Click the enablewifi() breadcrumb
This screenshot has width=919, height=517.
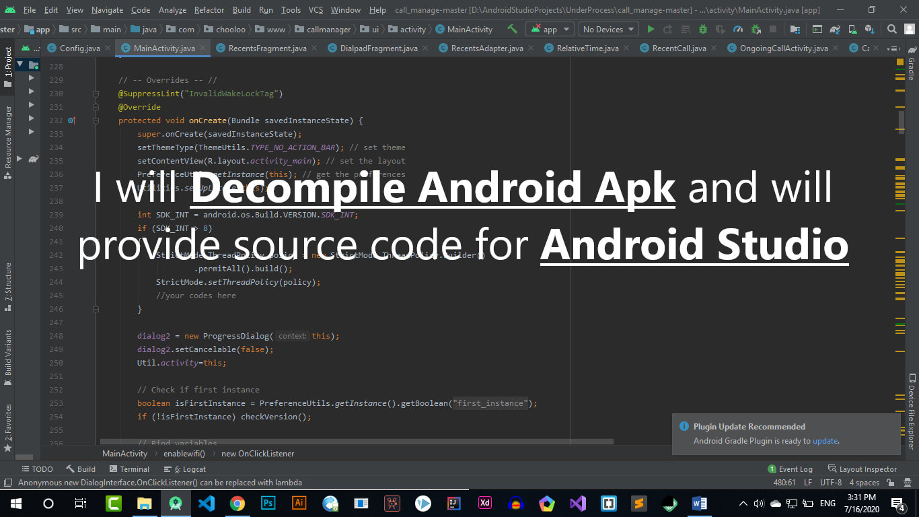pyautogui.click(x=184, y=454)
